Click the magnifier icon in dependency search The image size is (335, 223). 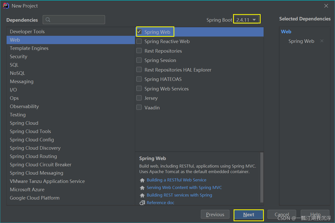click(x=48, y=20)
